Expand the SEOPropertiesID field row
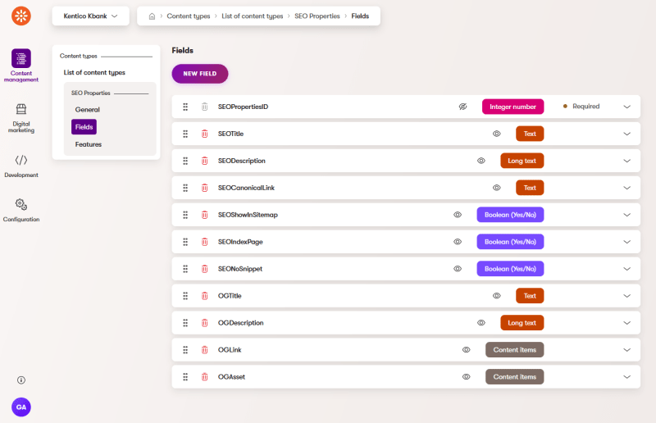656x423 pixels. [626, 107]
